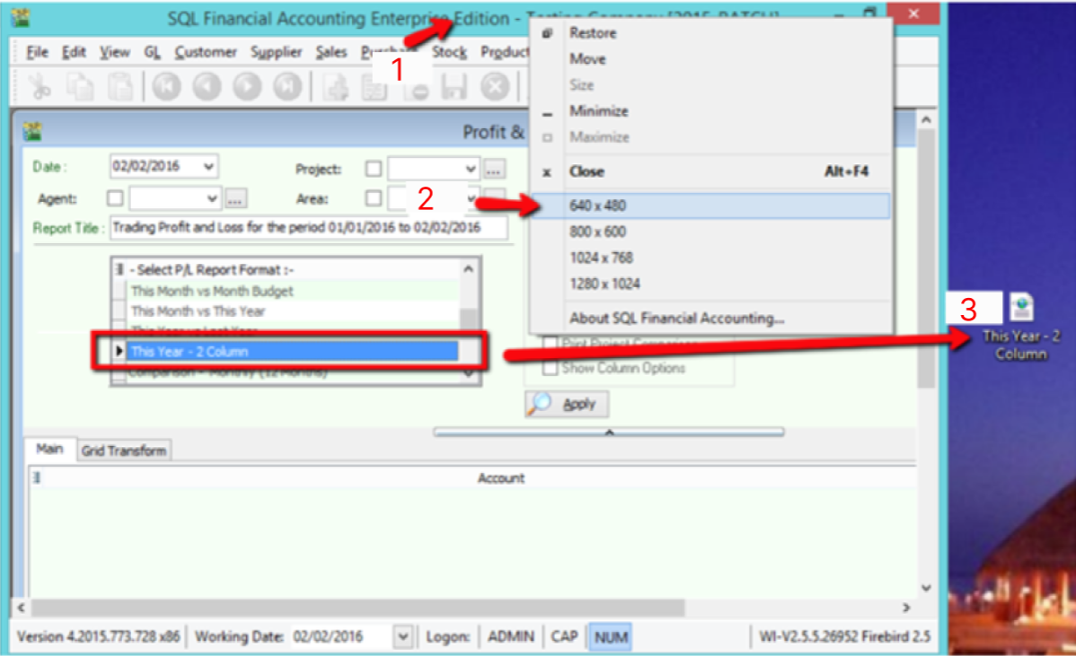Open the Working Date dropdown in status bar

(x=403, y=637)
